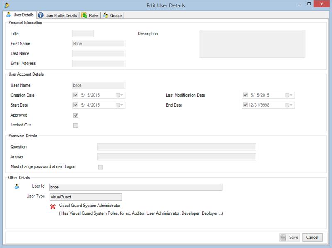This screenshot has width=332, height=248.
Task: Toggle the Creation Date checkbox
Action: 76,95
